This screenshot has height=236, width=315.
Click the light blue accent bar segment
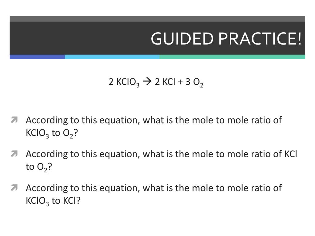click(x=112, y=57)
